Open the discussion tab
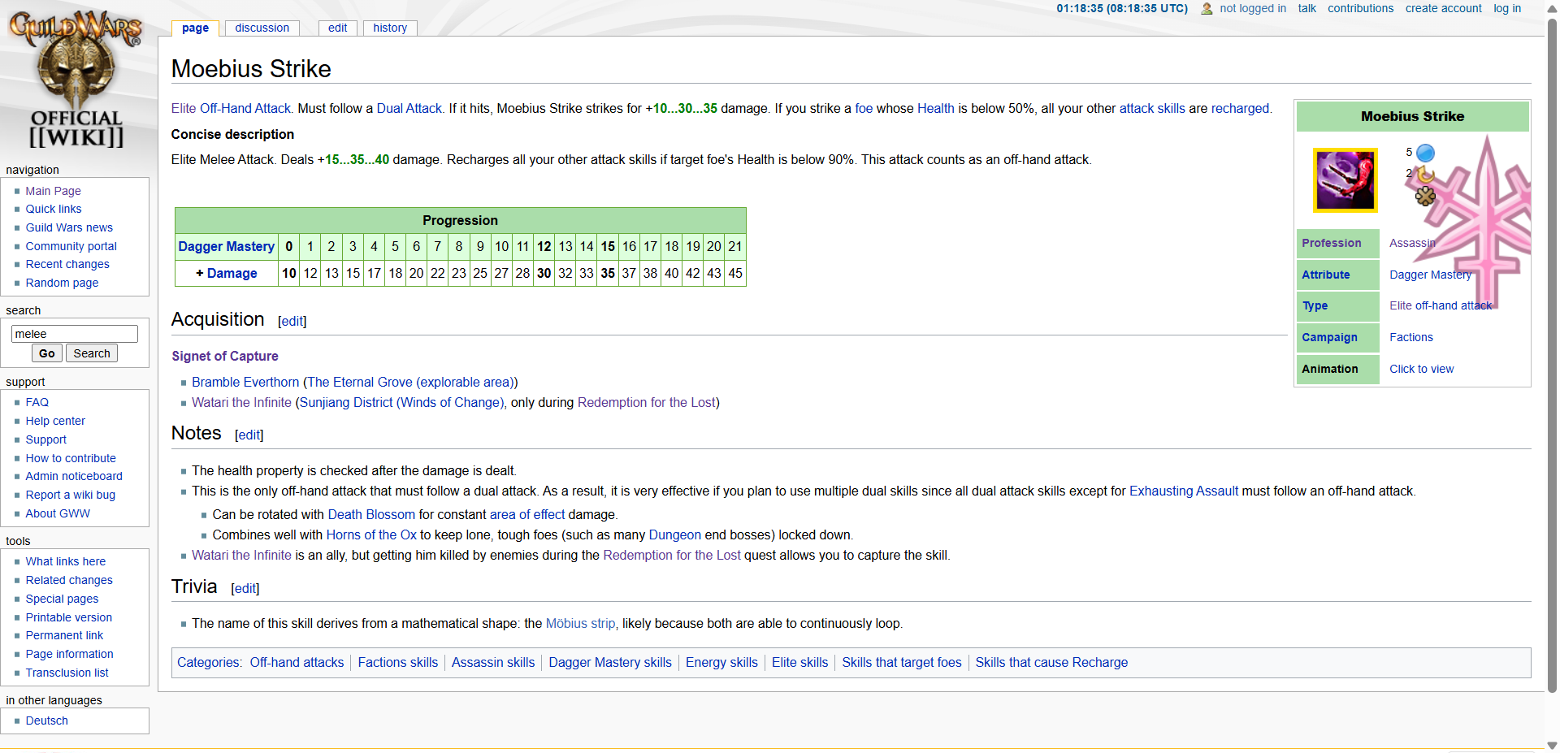This screenshot has height=753, width=1560. click(262, 28)
